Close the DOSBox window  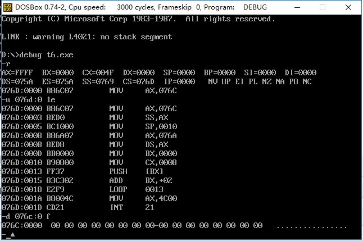point(348,7)
